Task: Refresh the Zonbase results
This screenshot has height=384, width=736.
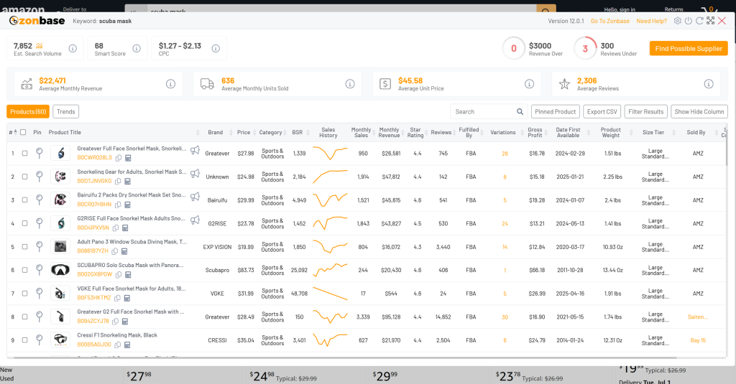Action: point(699,21)
